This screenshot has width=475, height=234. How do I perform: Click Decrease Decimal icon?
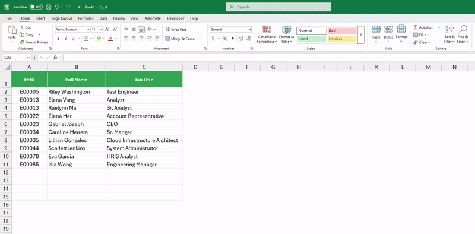pos(248,39)
